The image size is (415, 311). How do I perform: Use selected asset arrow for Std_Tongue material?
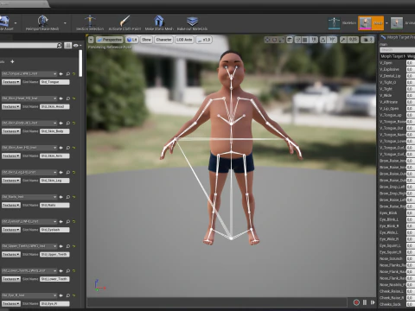click(x=61, y=74)
